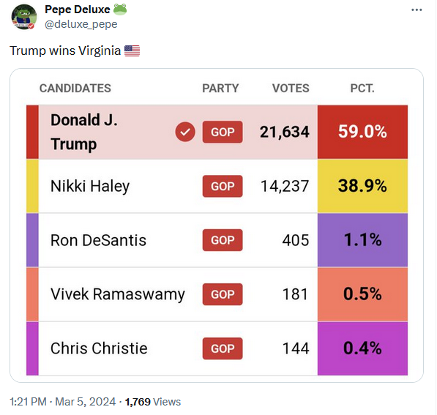This screenshot has width=437, height=415.
Task: Click the yellow 38.9% percentage cell
Action: (x=362, y=186)
